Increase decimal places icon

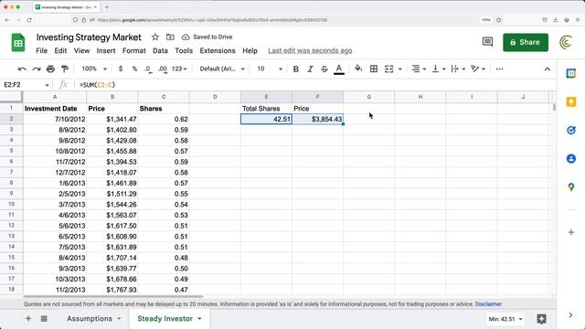coord(163,69)
